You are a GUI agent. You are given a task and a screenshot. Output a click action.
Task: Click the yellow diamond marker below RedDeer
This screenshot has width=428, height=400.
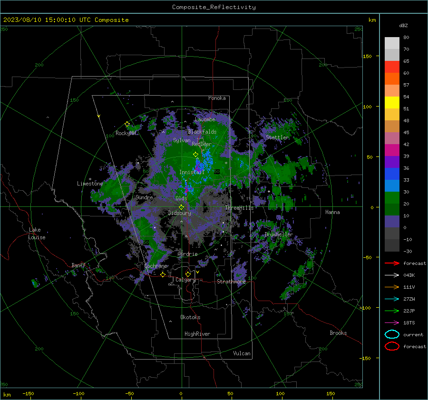tap(195, 155)
